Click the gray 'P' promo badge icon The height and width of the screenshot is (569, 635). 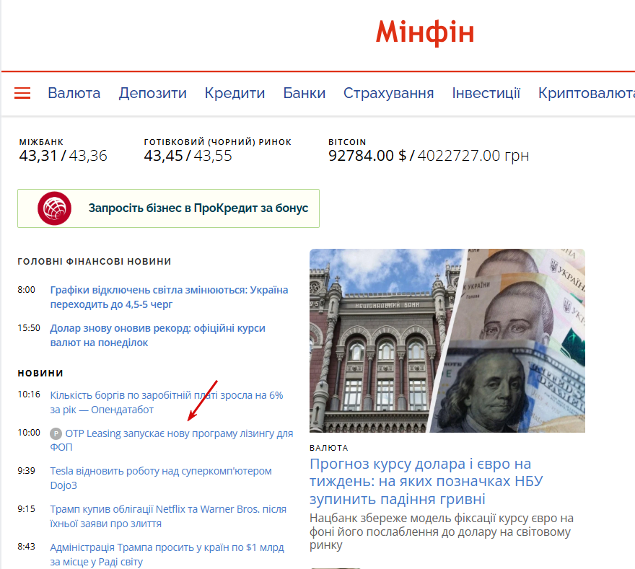point(56,434)
